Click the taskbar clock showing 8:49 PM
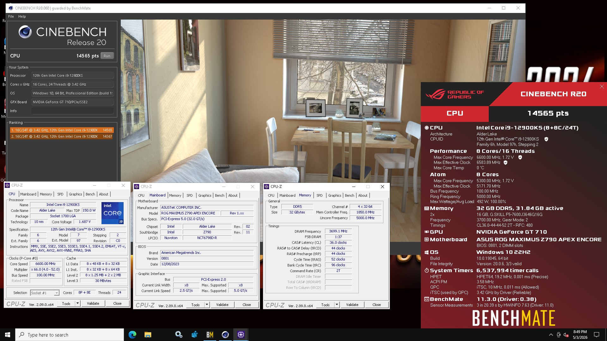Image resolution: width=607 pixels, height=341 pixels. tap(580, 335)
